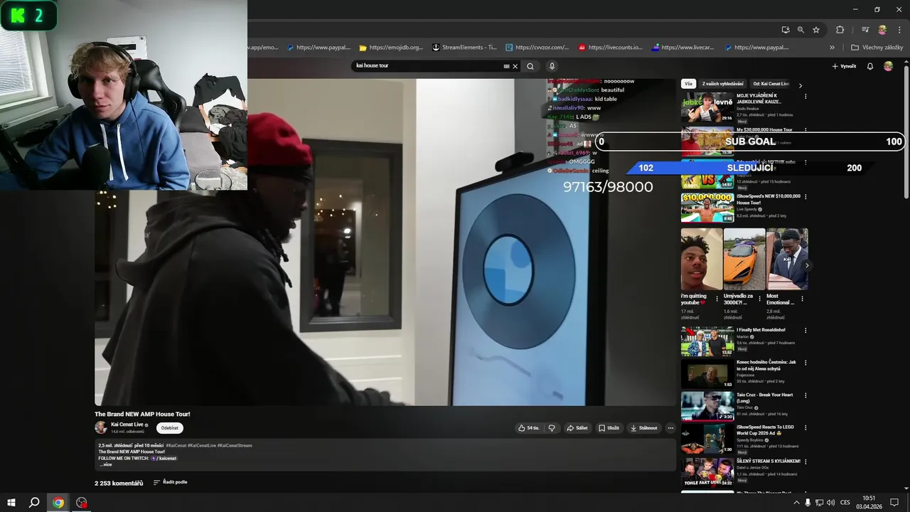Open iShowSpeed's $10,000,000 House Tour title
910x512 pixels.
click(768, 199)
